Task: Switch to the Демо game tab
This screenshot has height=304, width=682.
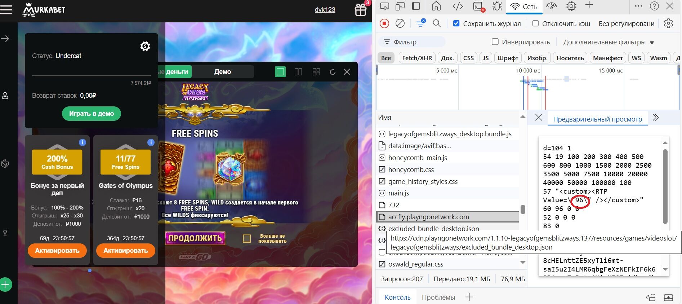Action: pos(222,72)
